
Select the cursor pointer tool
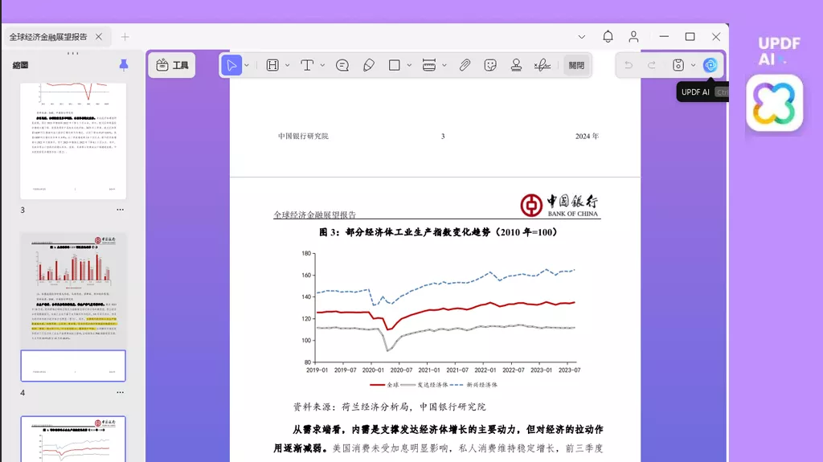click(x=231, y=65)
